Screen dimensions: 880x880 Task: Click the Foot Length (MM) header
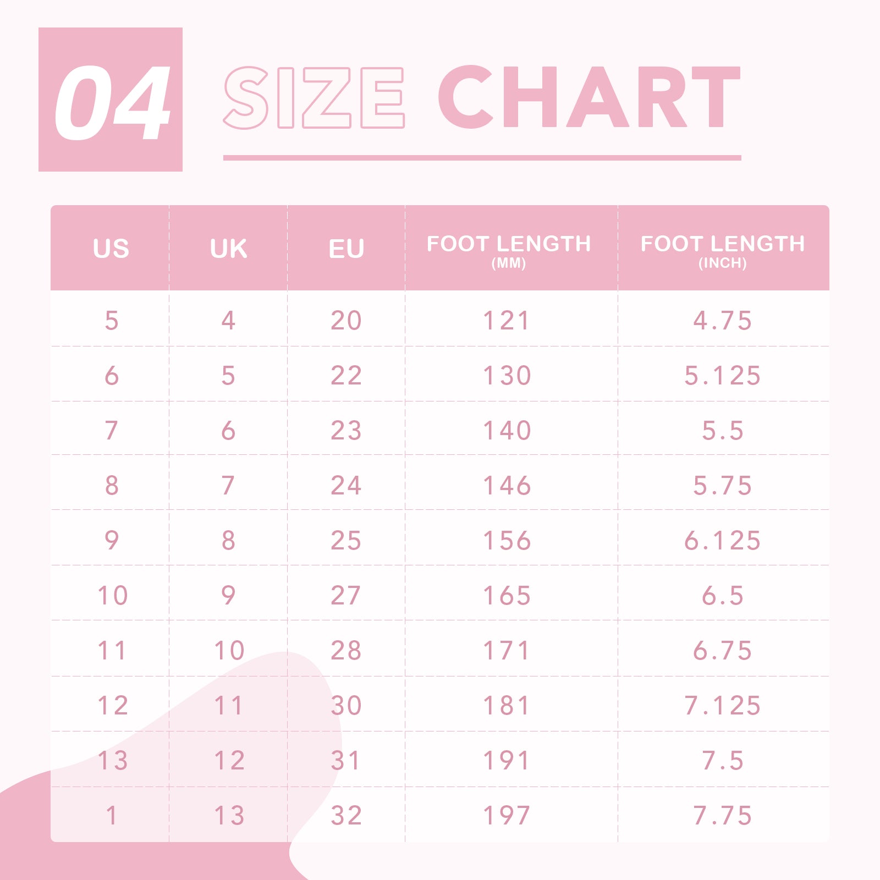[x=509, y=249]
